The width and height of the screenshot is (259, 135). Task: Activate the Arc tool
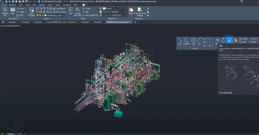point(200,41)
